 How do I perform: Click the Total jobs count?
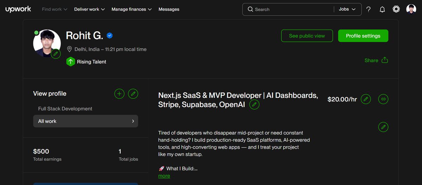(120, 151)
